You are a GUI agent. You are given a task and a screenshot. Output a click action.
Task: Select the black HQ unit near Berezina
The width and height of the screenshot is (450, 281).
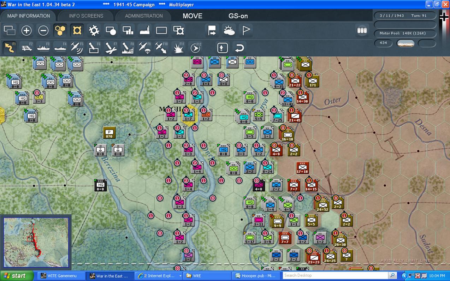pyautogui.click(x=100, y=185)
